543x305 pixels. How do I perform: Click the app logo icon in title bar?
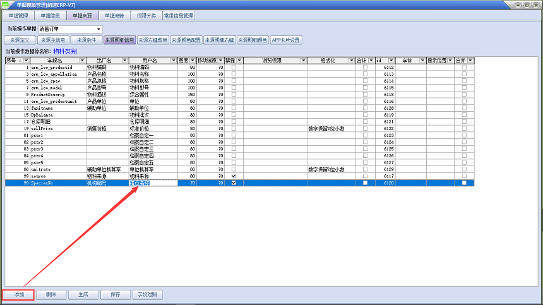click(x=6, y=4)
